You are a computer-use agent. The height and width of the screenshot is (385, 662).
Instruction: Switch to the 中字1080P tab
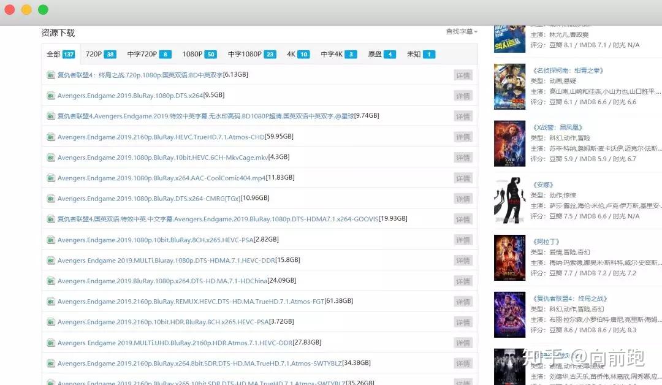(252, 54)
